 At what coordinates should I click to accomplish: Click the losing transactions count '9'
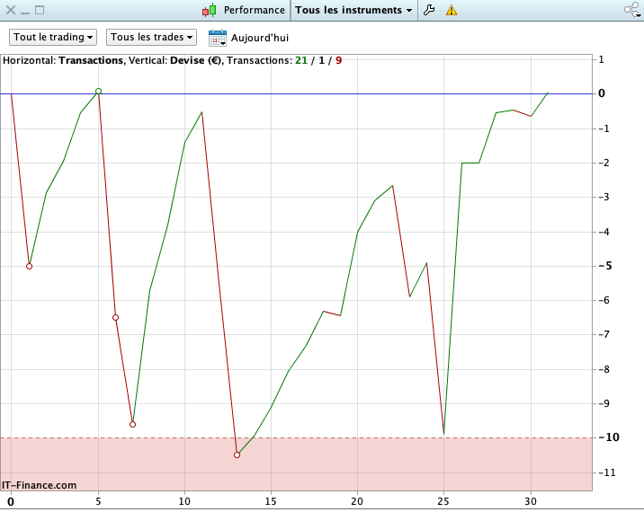point(338,61)
